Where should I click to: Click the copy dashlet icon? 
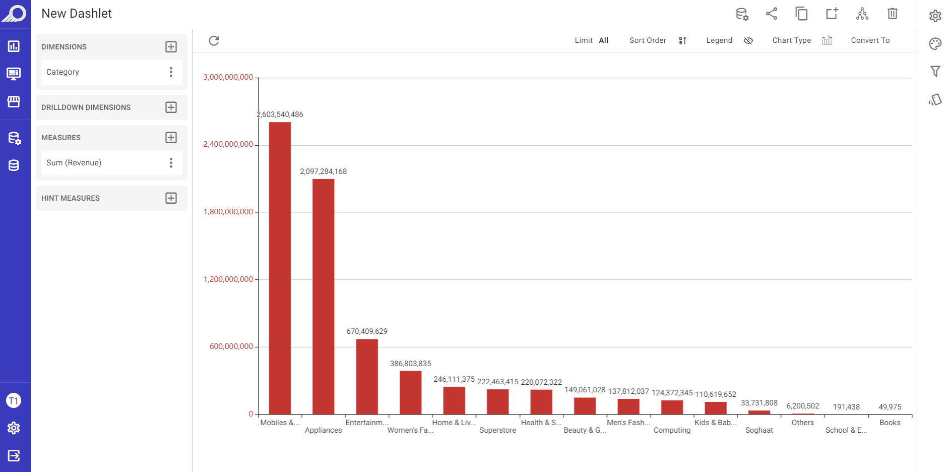click(801, 14)
